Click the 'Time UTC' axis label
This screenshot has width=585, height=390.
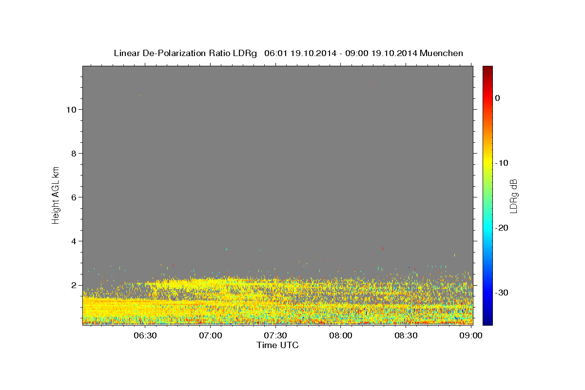click(x=277, y=345)
